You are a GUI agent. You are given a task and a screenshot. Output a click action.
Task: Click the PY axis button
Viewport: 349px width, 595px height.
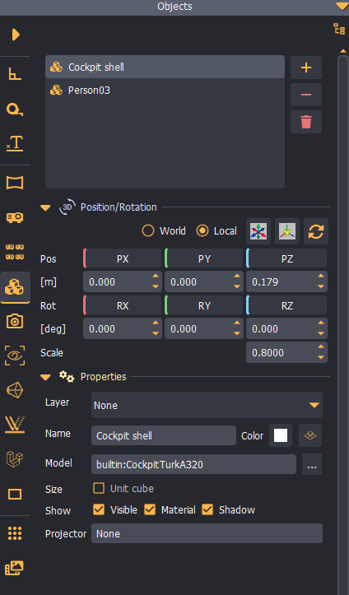204,258
